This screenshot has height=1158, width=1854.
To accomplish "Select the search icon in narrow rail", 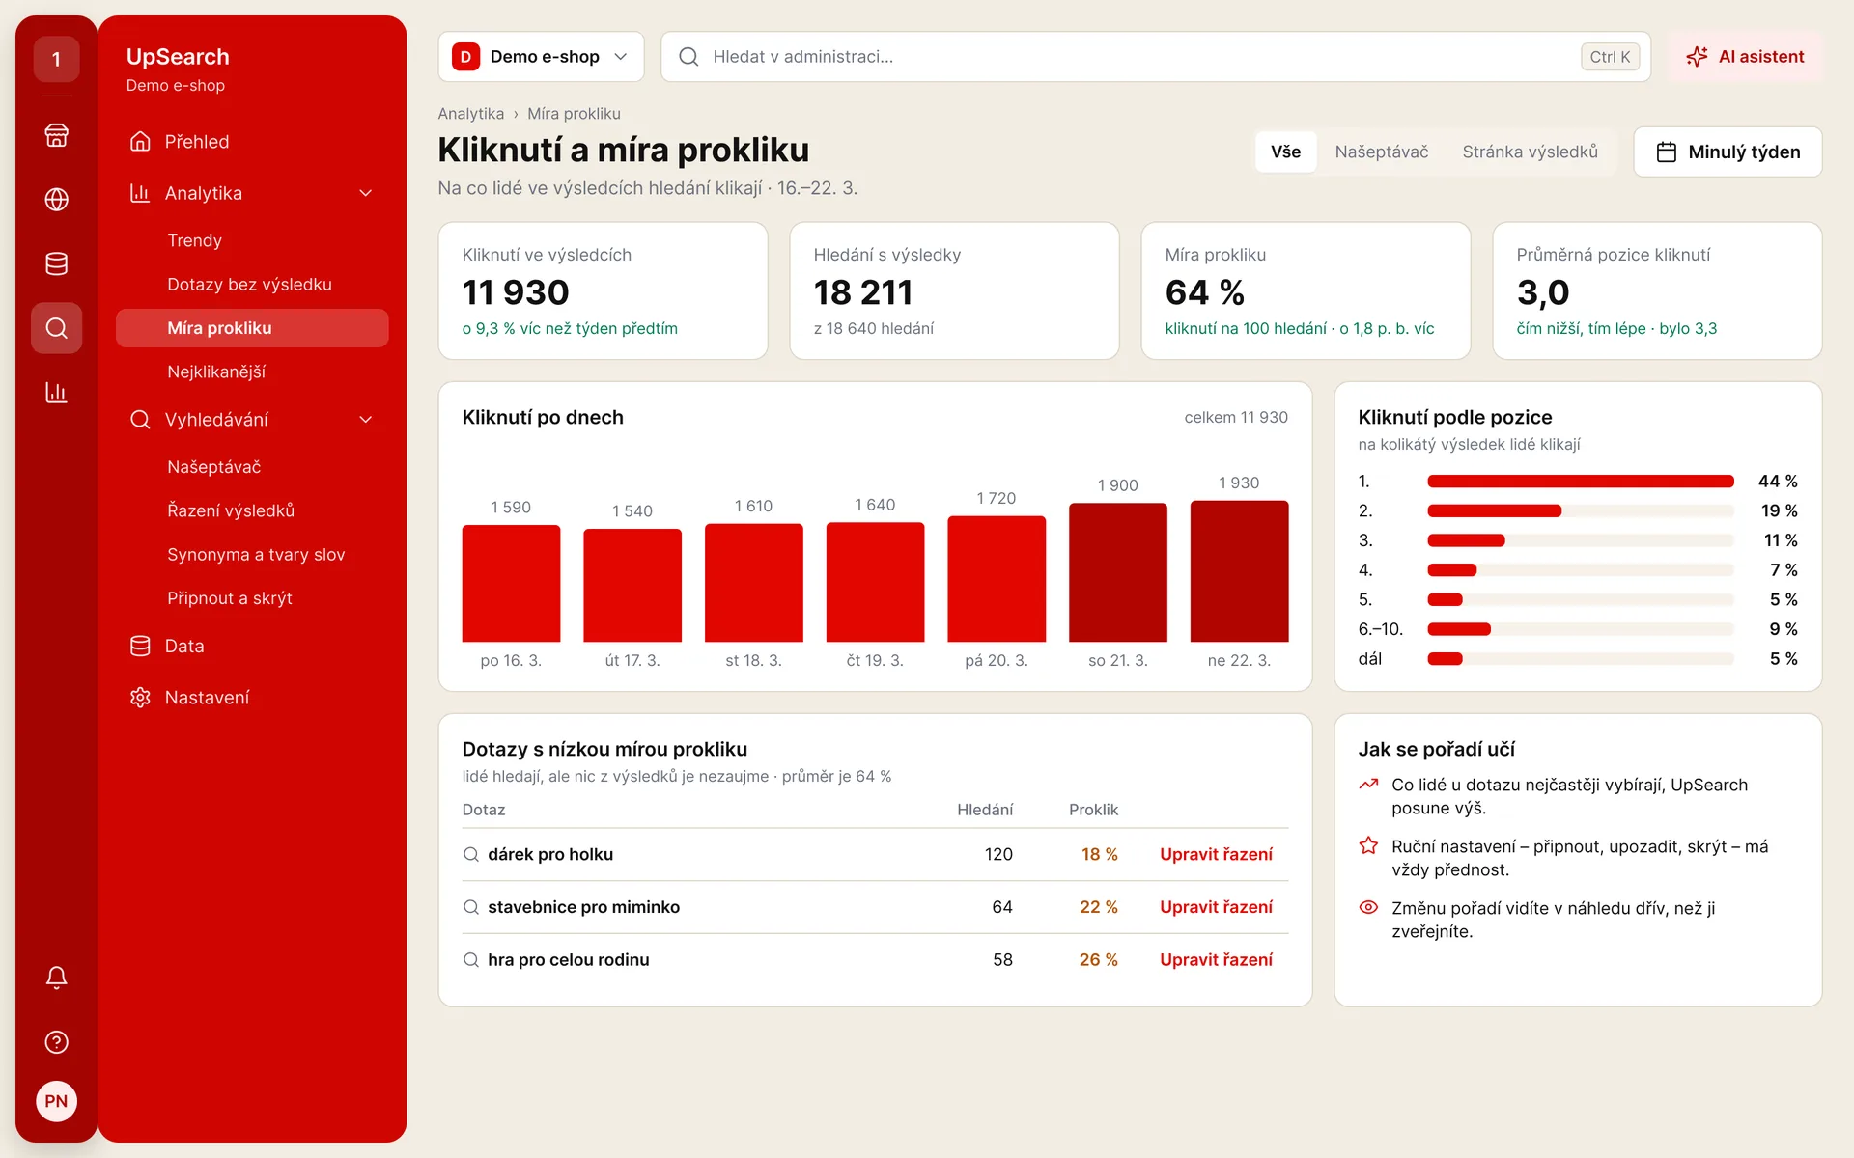I will pyautogui.click(x=56, y=328).
